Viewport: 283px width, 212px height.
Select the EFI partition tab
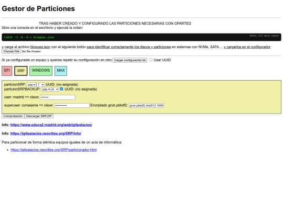pyautogui.click(x=7, y=71)
